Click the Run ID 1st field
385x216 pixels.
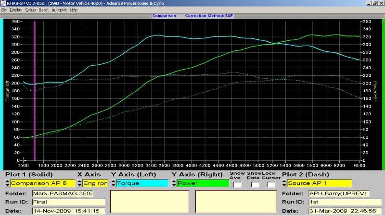[x=345, y=202]
